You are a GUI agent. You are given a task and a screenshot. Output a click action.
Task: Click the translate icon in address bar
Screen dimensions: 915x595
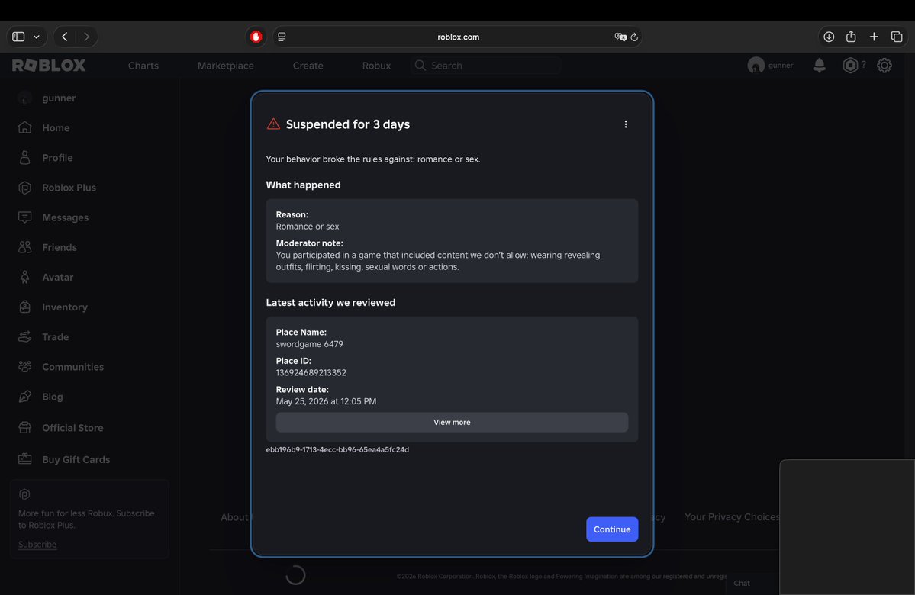tap(620, 37)
